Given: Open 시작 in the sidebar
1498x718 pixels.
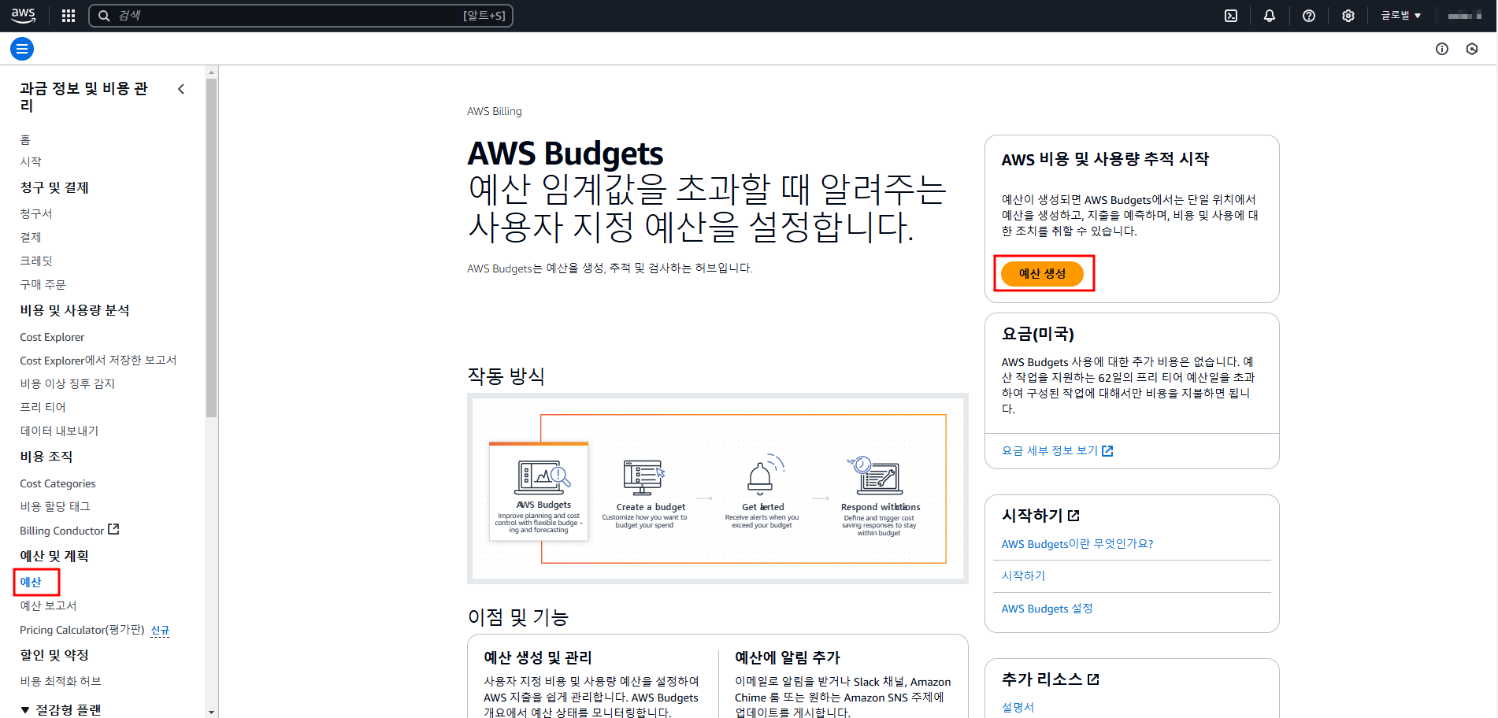Looking at the screenshot, I should coord(31,161).
